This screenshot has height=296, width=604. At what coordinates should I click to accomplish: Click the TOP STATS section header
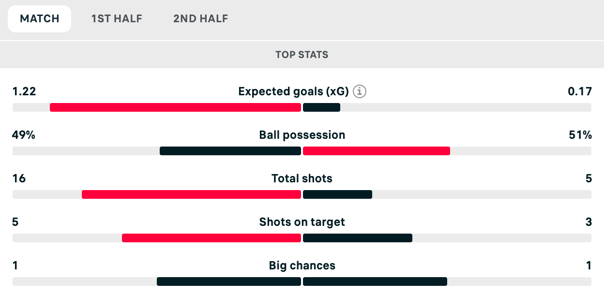click(302, 55)
